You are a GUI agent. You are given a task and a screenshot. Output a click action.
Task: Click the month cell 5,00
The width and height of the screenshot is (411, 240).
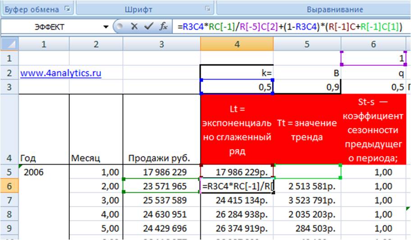pyautogui.click(x=96, y=228)
